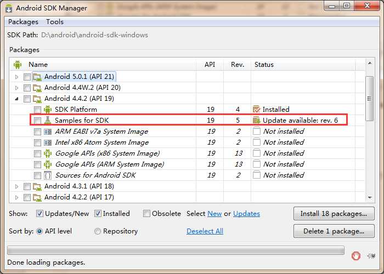Screen dimensions: 384x274
Task: Click Not installed icon for ARM EABI v7a
Action: pos(256,132)
